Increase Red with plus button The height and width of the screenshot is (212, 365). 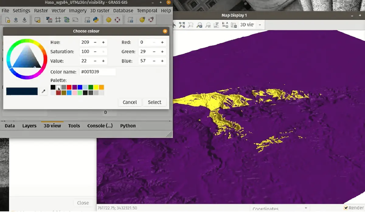click(162, 42)
